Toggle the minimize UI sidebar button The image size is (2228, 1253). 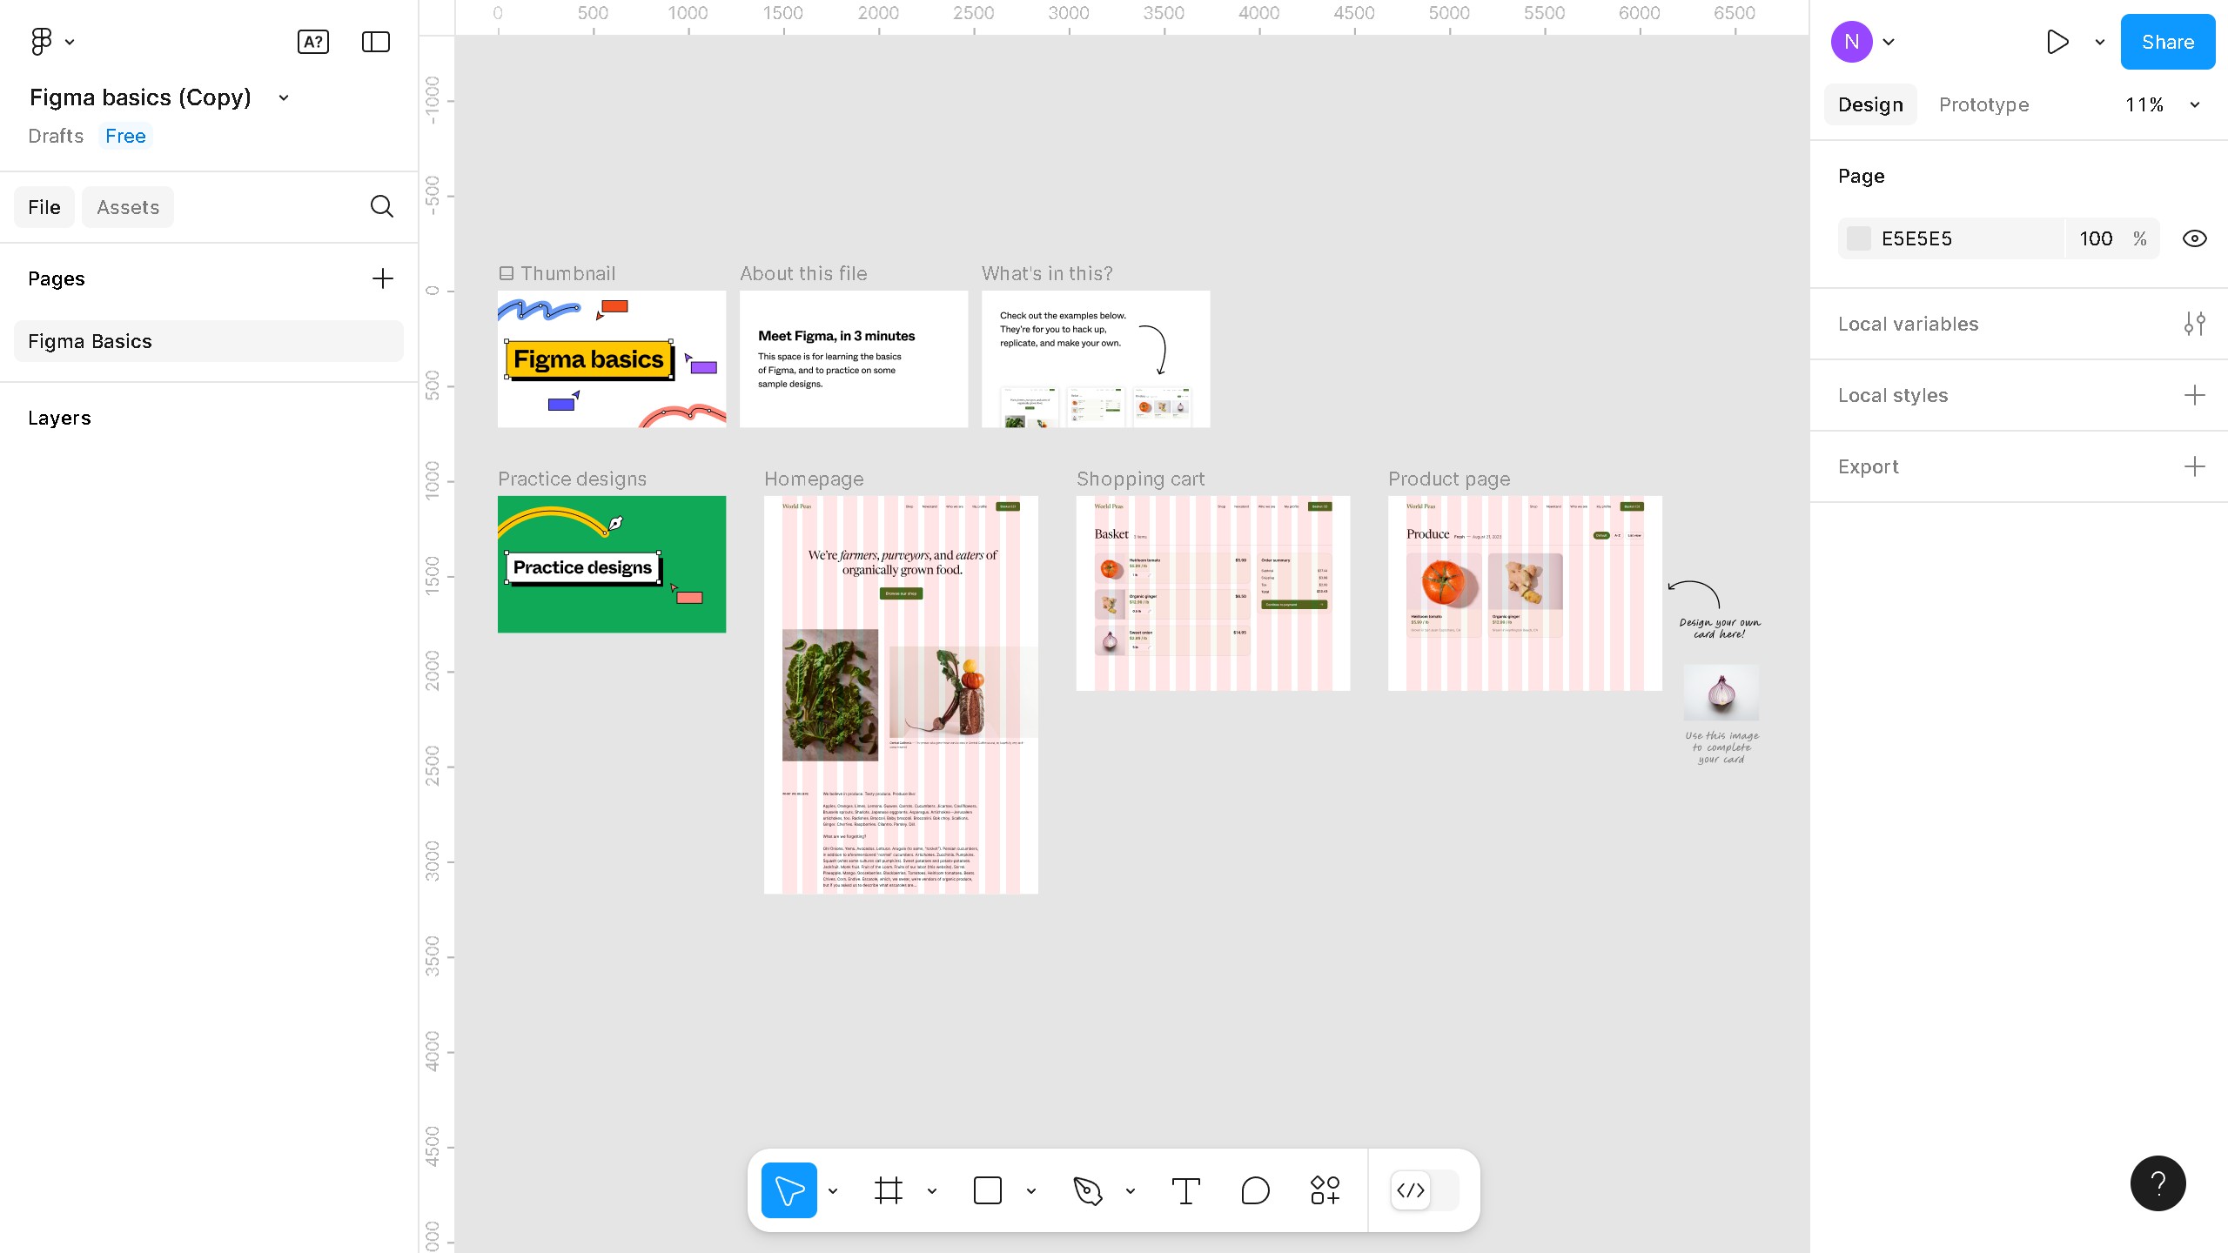click(x=375, y=42)
